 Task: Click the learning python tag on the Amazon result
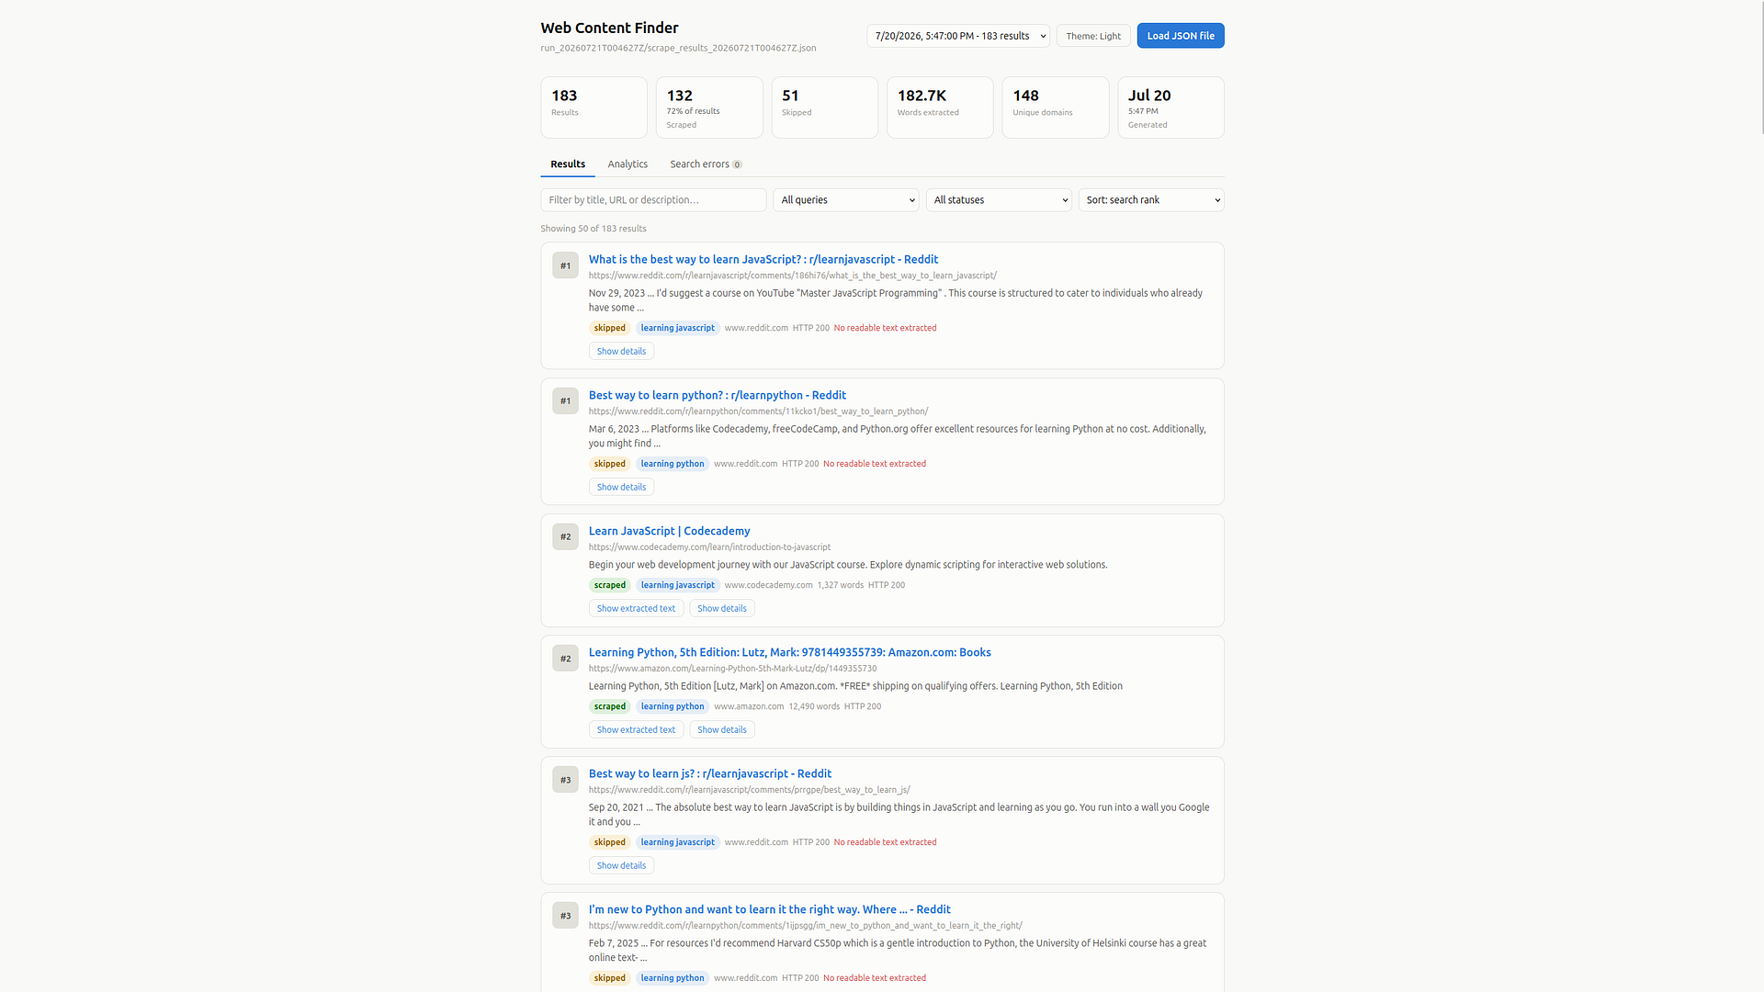tap(673, 707)
